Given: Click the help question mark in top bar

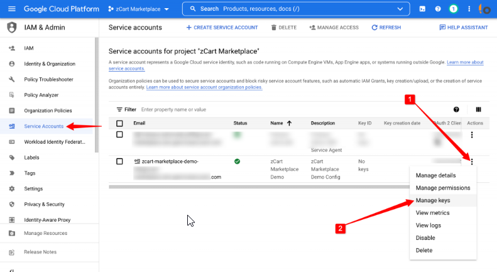Looking at the screenshot, I should coord(437,9).
